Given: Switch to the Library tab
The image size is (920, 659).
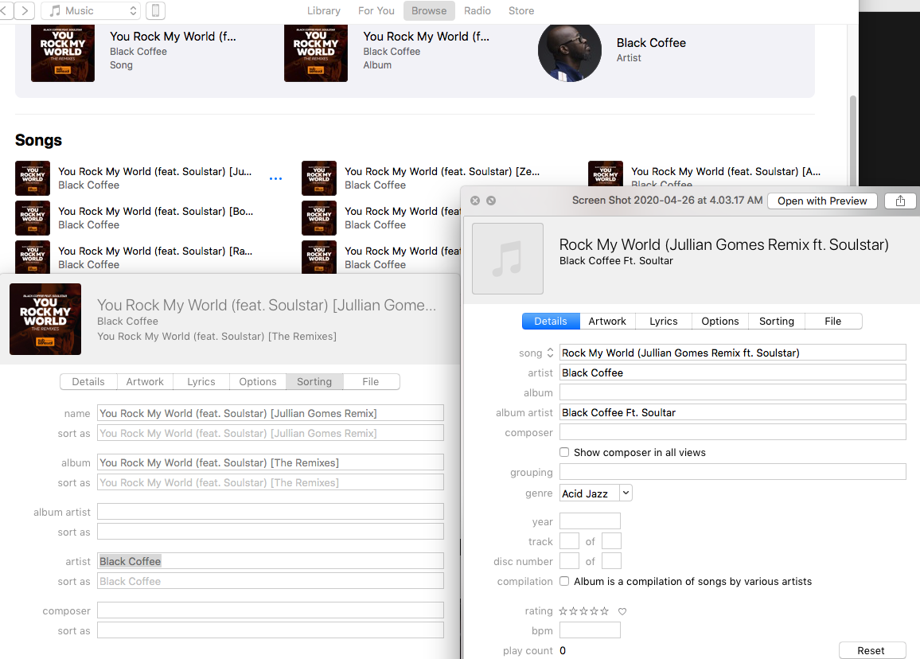Looking at the screenshot, I should click(x=323, y=10).
